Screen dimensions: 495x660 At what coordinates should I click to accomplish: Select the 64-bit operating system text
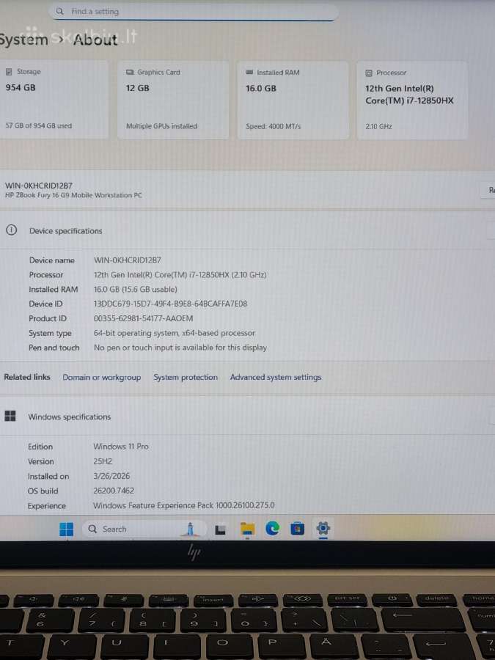click(175, 333)
